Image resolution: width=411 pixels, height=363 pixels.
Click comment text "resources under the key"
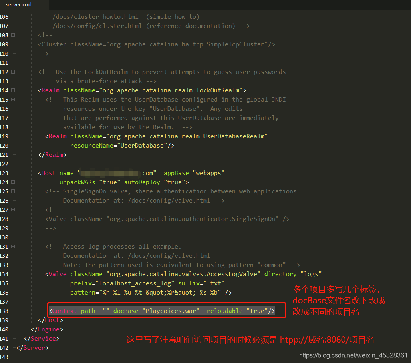coord(104,109)
